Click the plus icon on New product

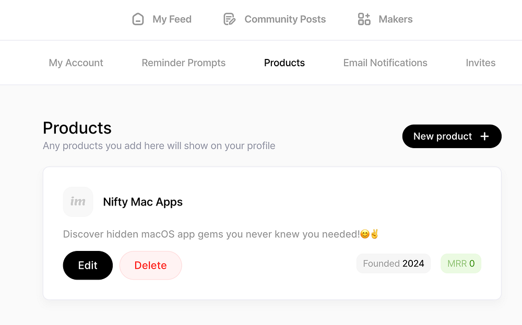484,136
